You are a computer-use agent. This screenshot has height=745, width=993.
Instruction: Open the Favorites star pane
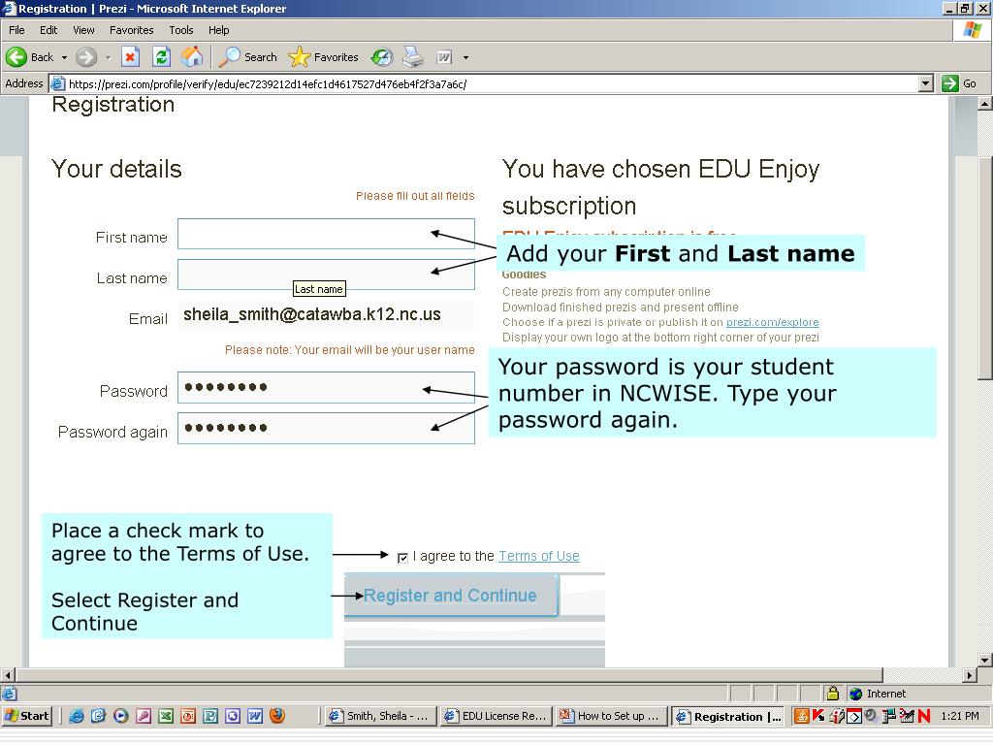coord(323,57)
